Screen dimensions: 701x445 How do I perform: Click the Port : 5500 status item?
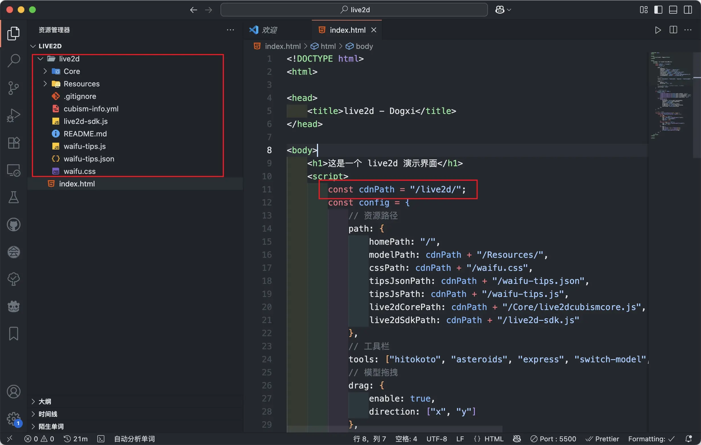coord(553,438)
